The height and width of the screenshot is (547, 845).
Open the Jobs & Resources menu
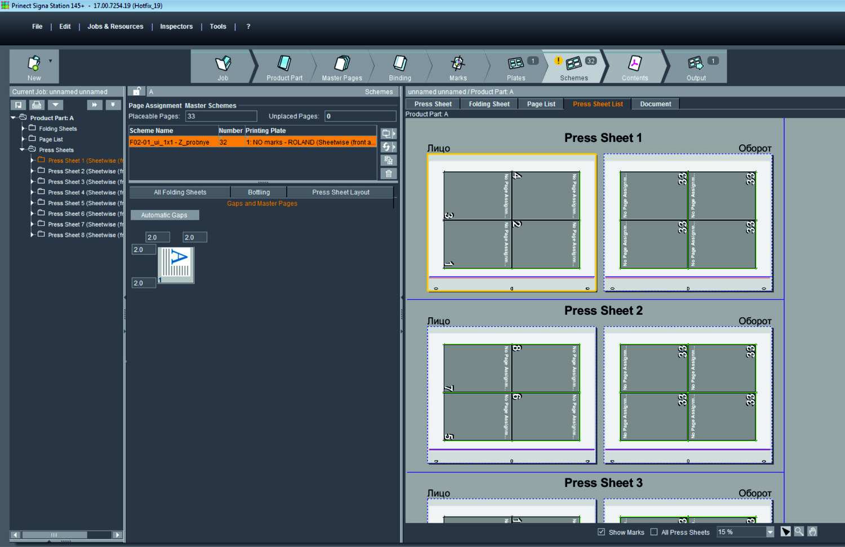(x=115, y=26)
